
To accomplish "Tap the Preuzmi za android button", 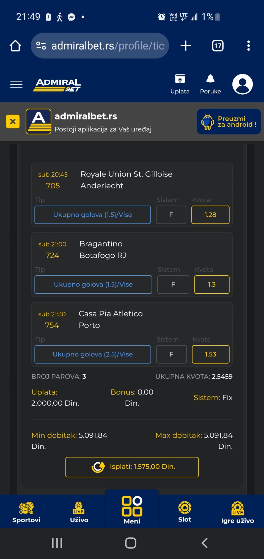I will coord(229,121).
